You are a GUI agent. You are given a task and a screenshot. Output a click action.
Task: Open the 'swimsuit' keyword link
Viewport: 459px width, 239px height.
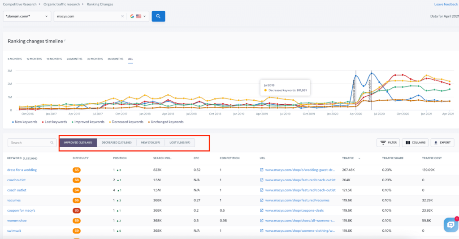pyautogui.click(x=14, y=231)
